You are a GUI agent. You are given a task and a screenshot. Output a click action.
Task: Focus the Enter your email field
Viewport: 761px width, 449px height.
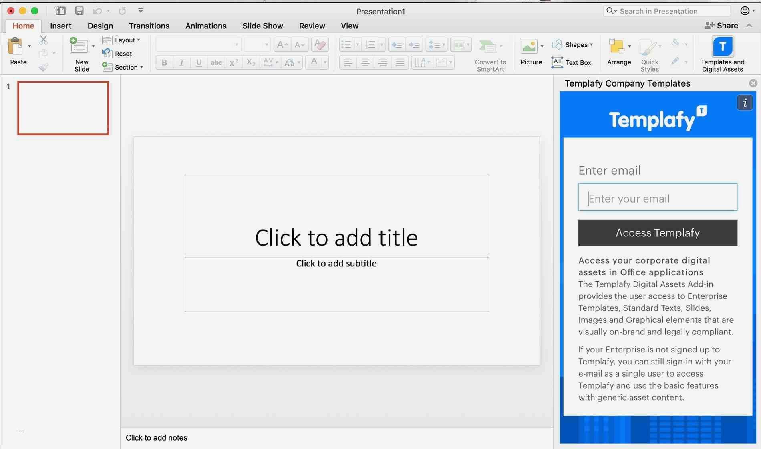point(657,197)
